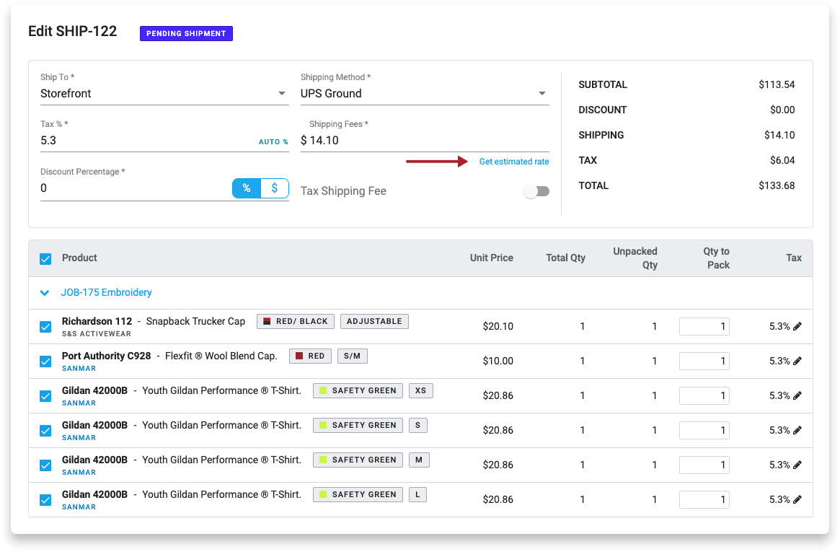Viewport: 840px width, 552px height.
Task: Click the RED/ BLACK color tag
Action: (296, 322)
